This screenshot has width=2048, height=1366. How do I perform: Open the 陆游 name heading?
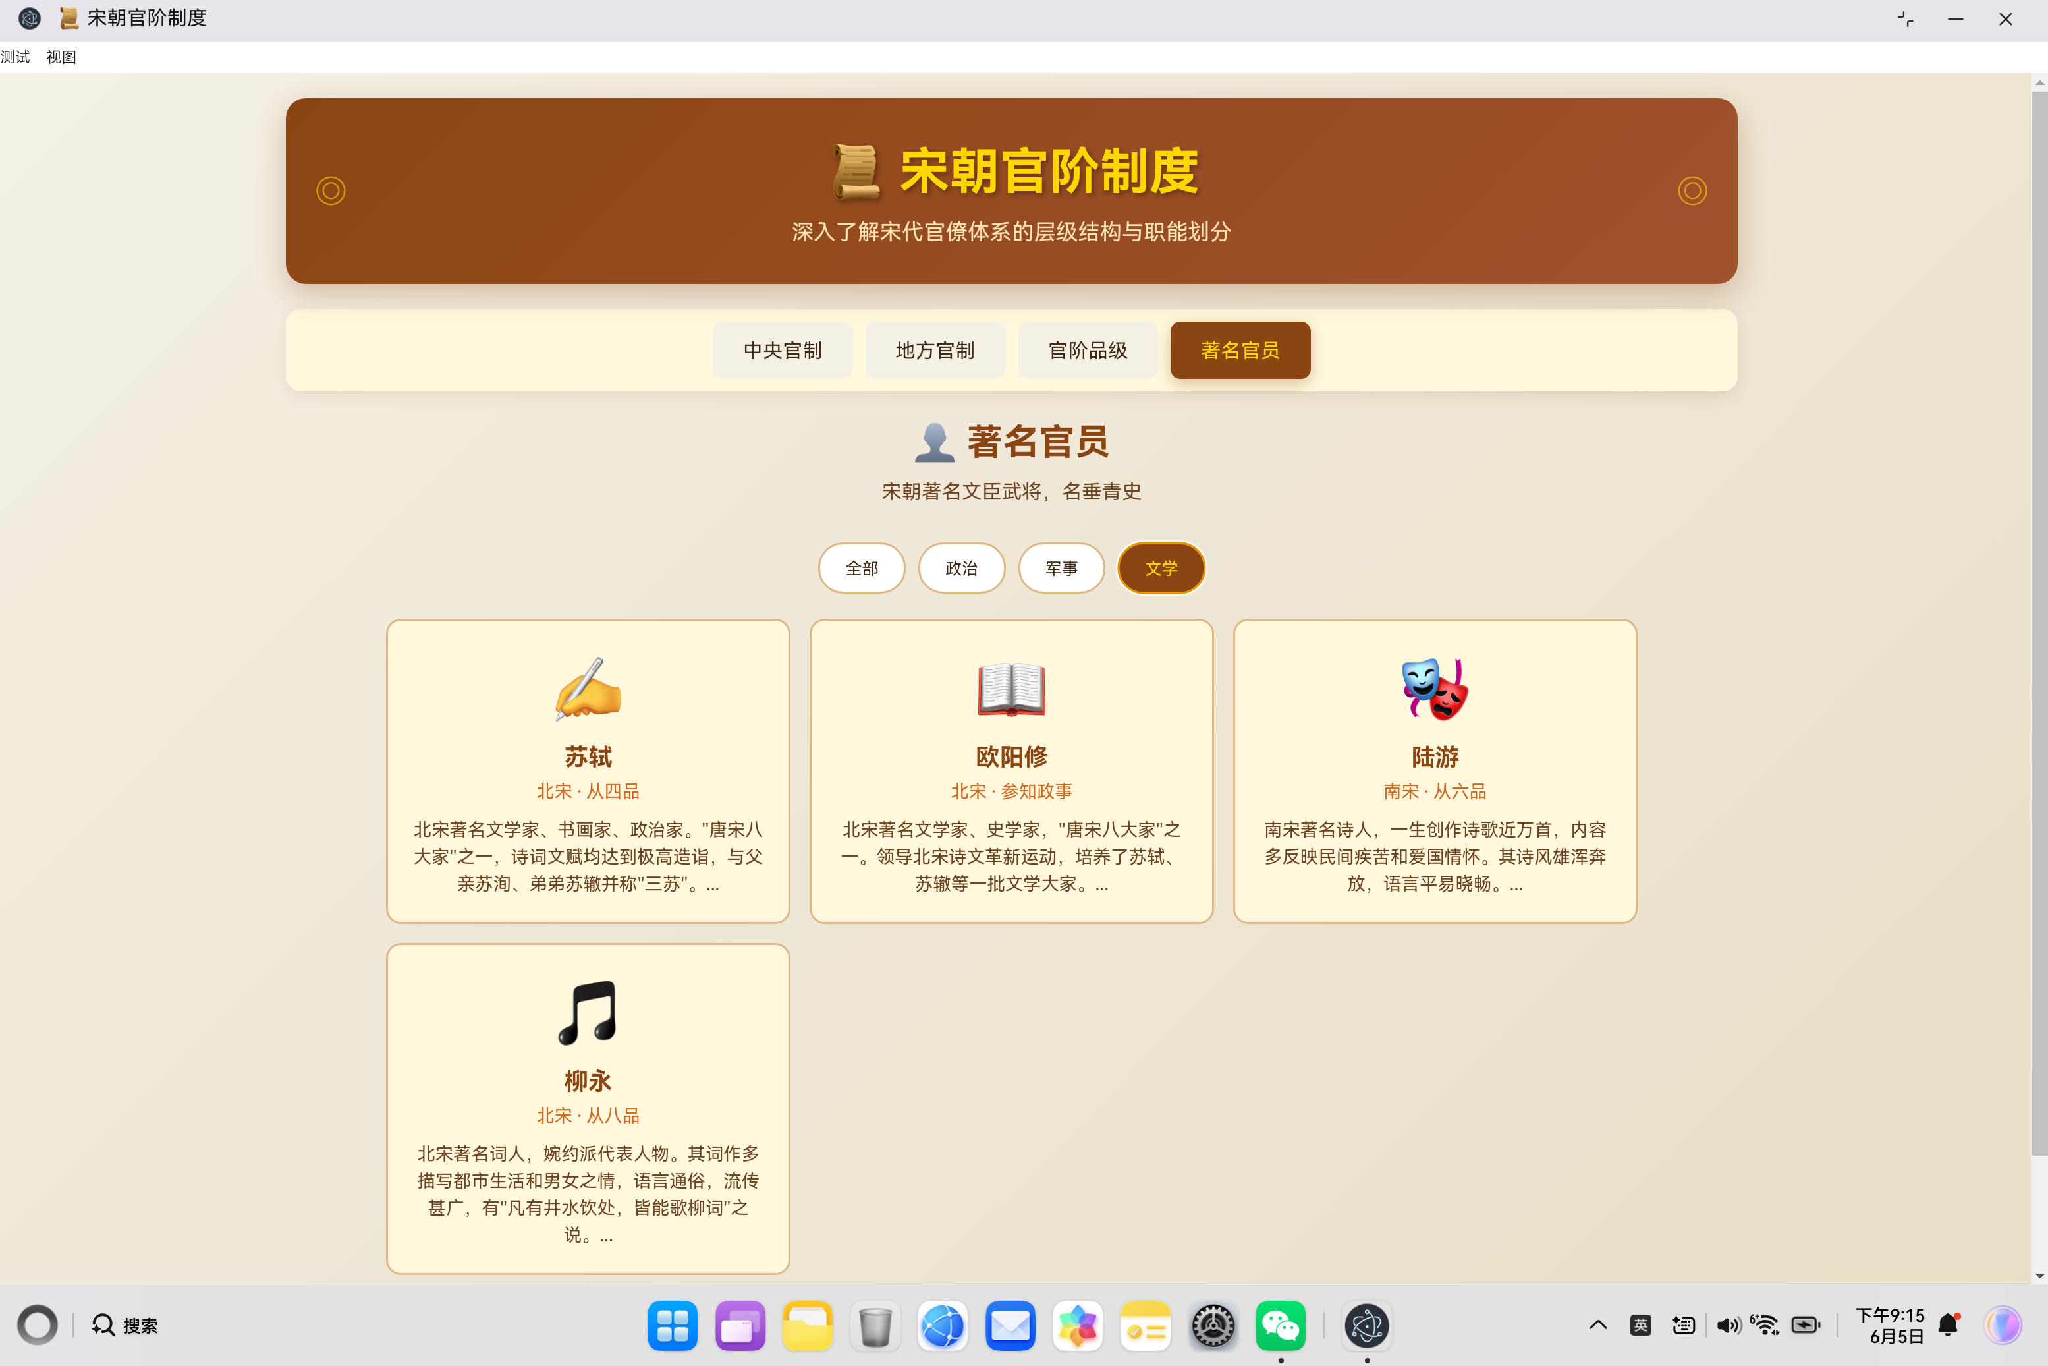click(1435, 756)
